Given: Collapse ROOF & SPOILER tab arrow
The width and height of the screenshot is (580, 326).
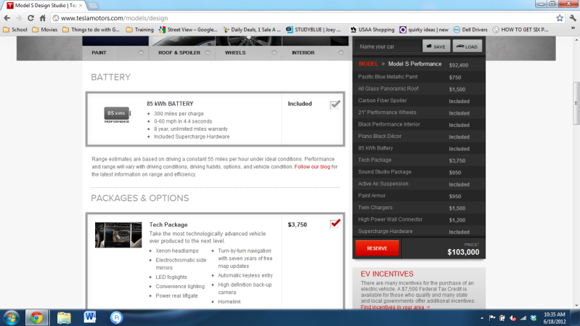Looking at the screenshot, I should [x=208, y=53].
